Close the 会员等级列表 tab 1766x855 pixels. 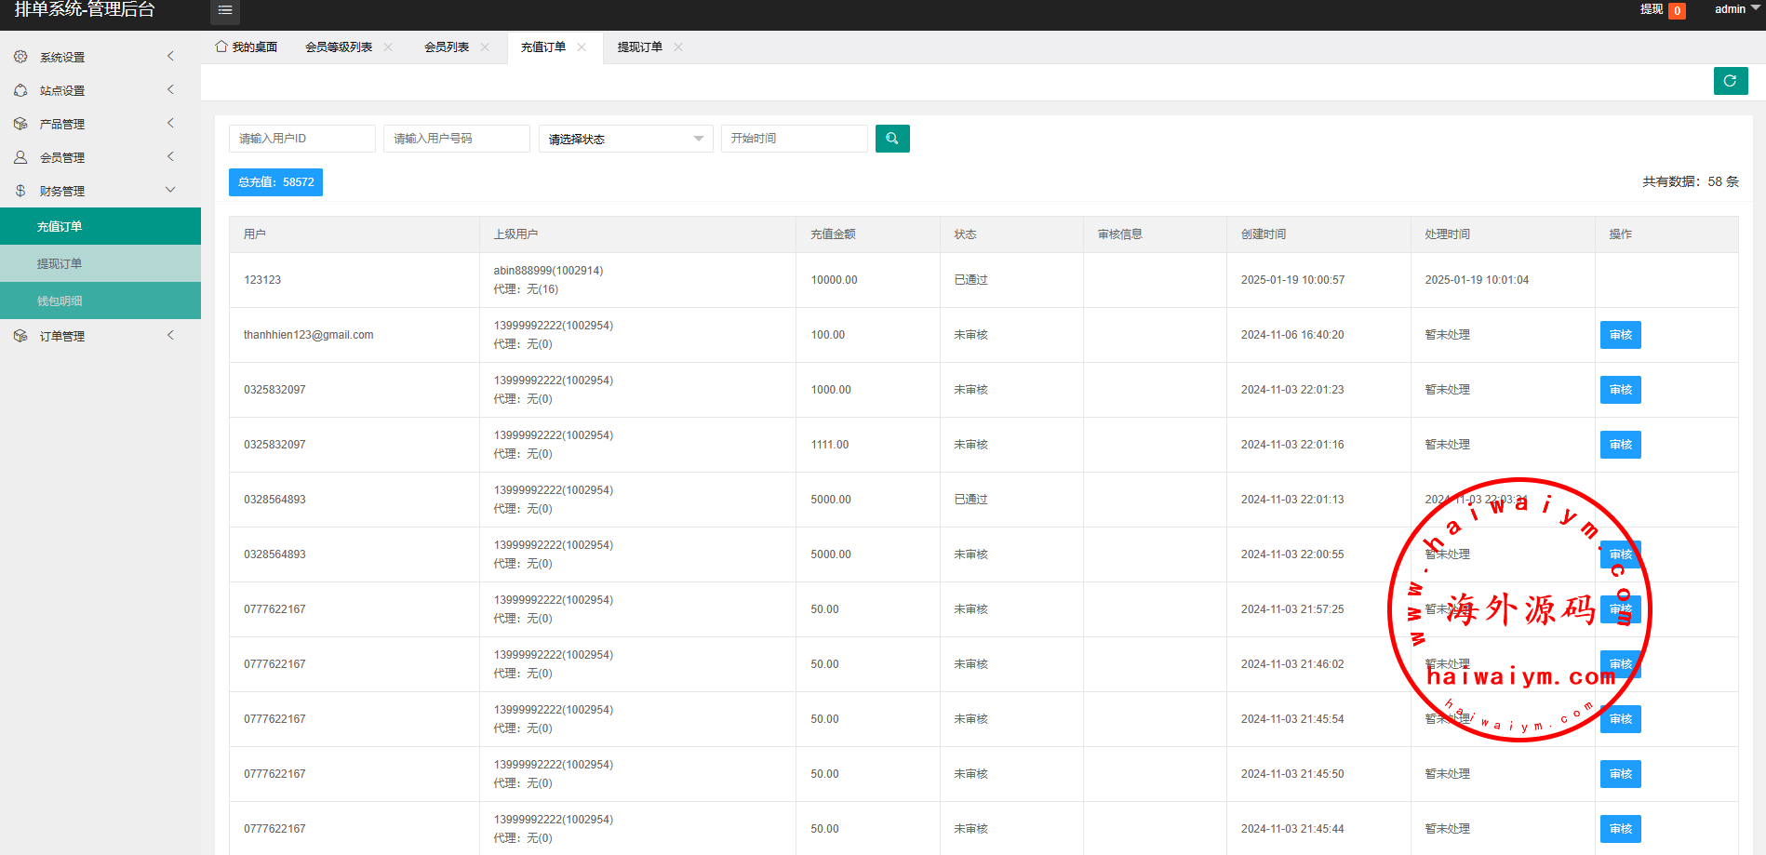(x=388, y=47)
